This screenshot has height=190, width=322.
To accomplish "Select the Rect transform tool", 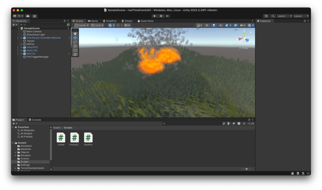I will (75, 50).
